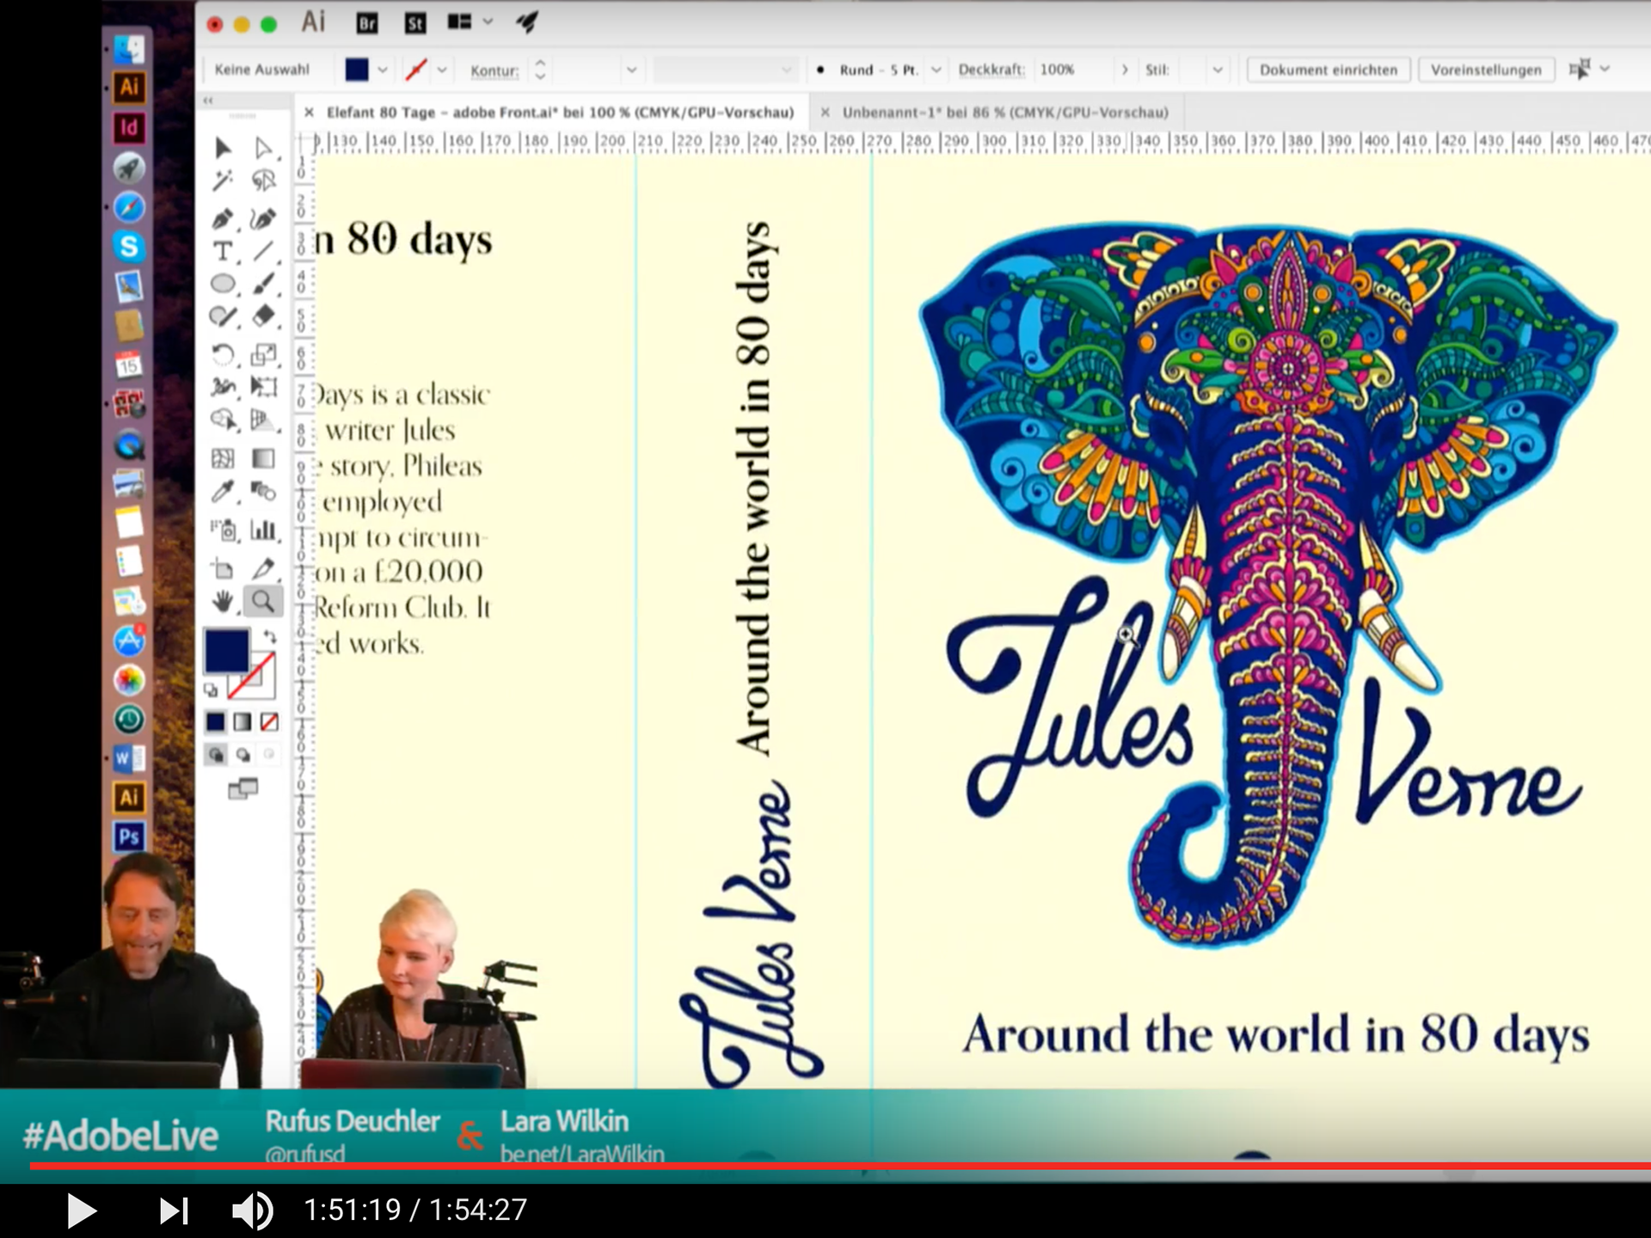This screenshot has height=1238, width=1651.
Task: Select the Curvature tool
Action: coord(264,218)
